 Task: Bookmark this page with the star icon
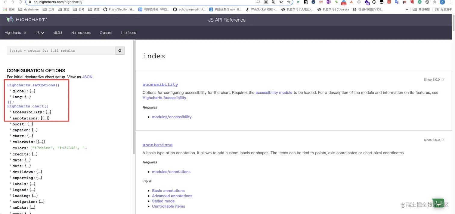click(289, 2)
